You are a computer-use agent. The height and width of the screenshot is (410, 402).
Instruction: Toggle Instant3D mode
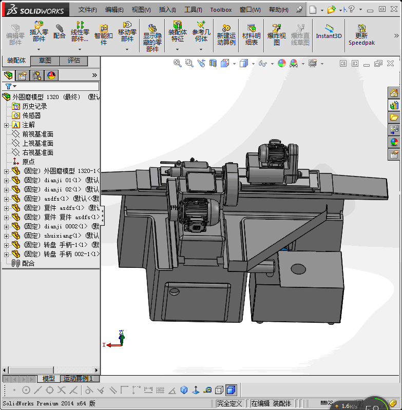coord(329,32)
